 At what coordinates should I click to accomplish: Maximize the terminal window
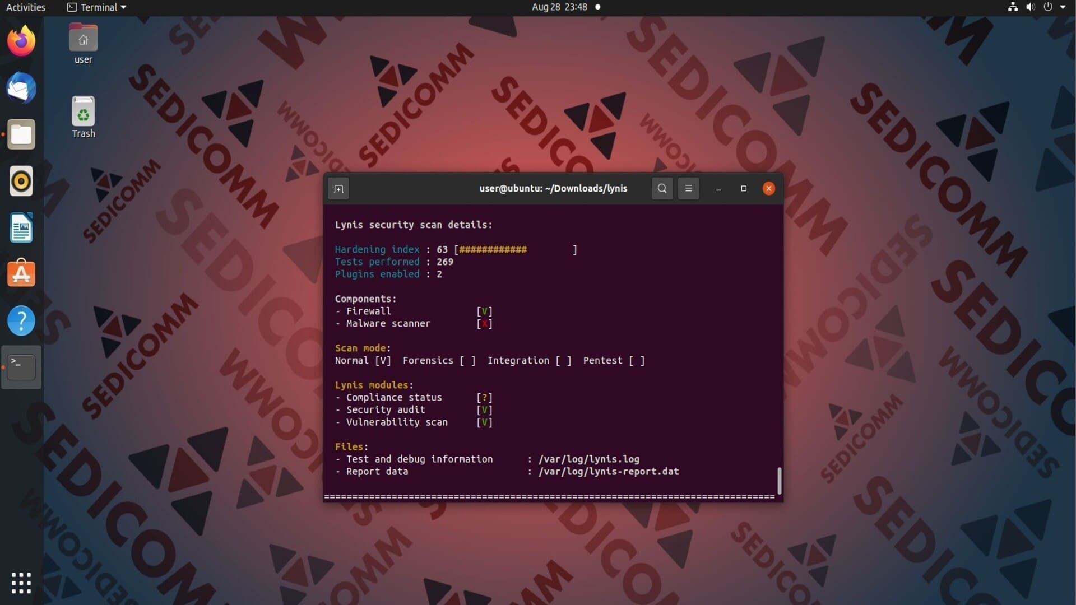(x=744, y=189)
